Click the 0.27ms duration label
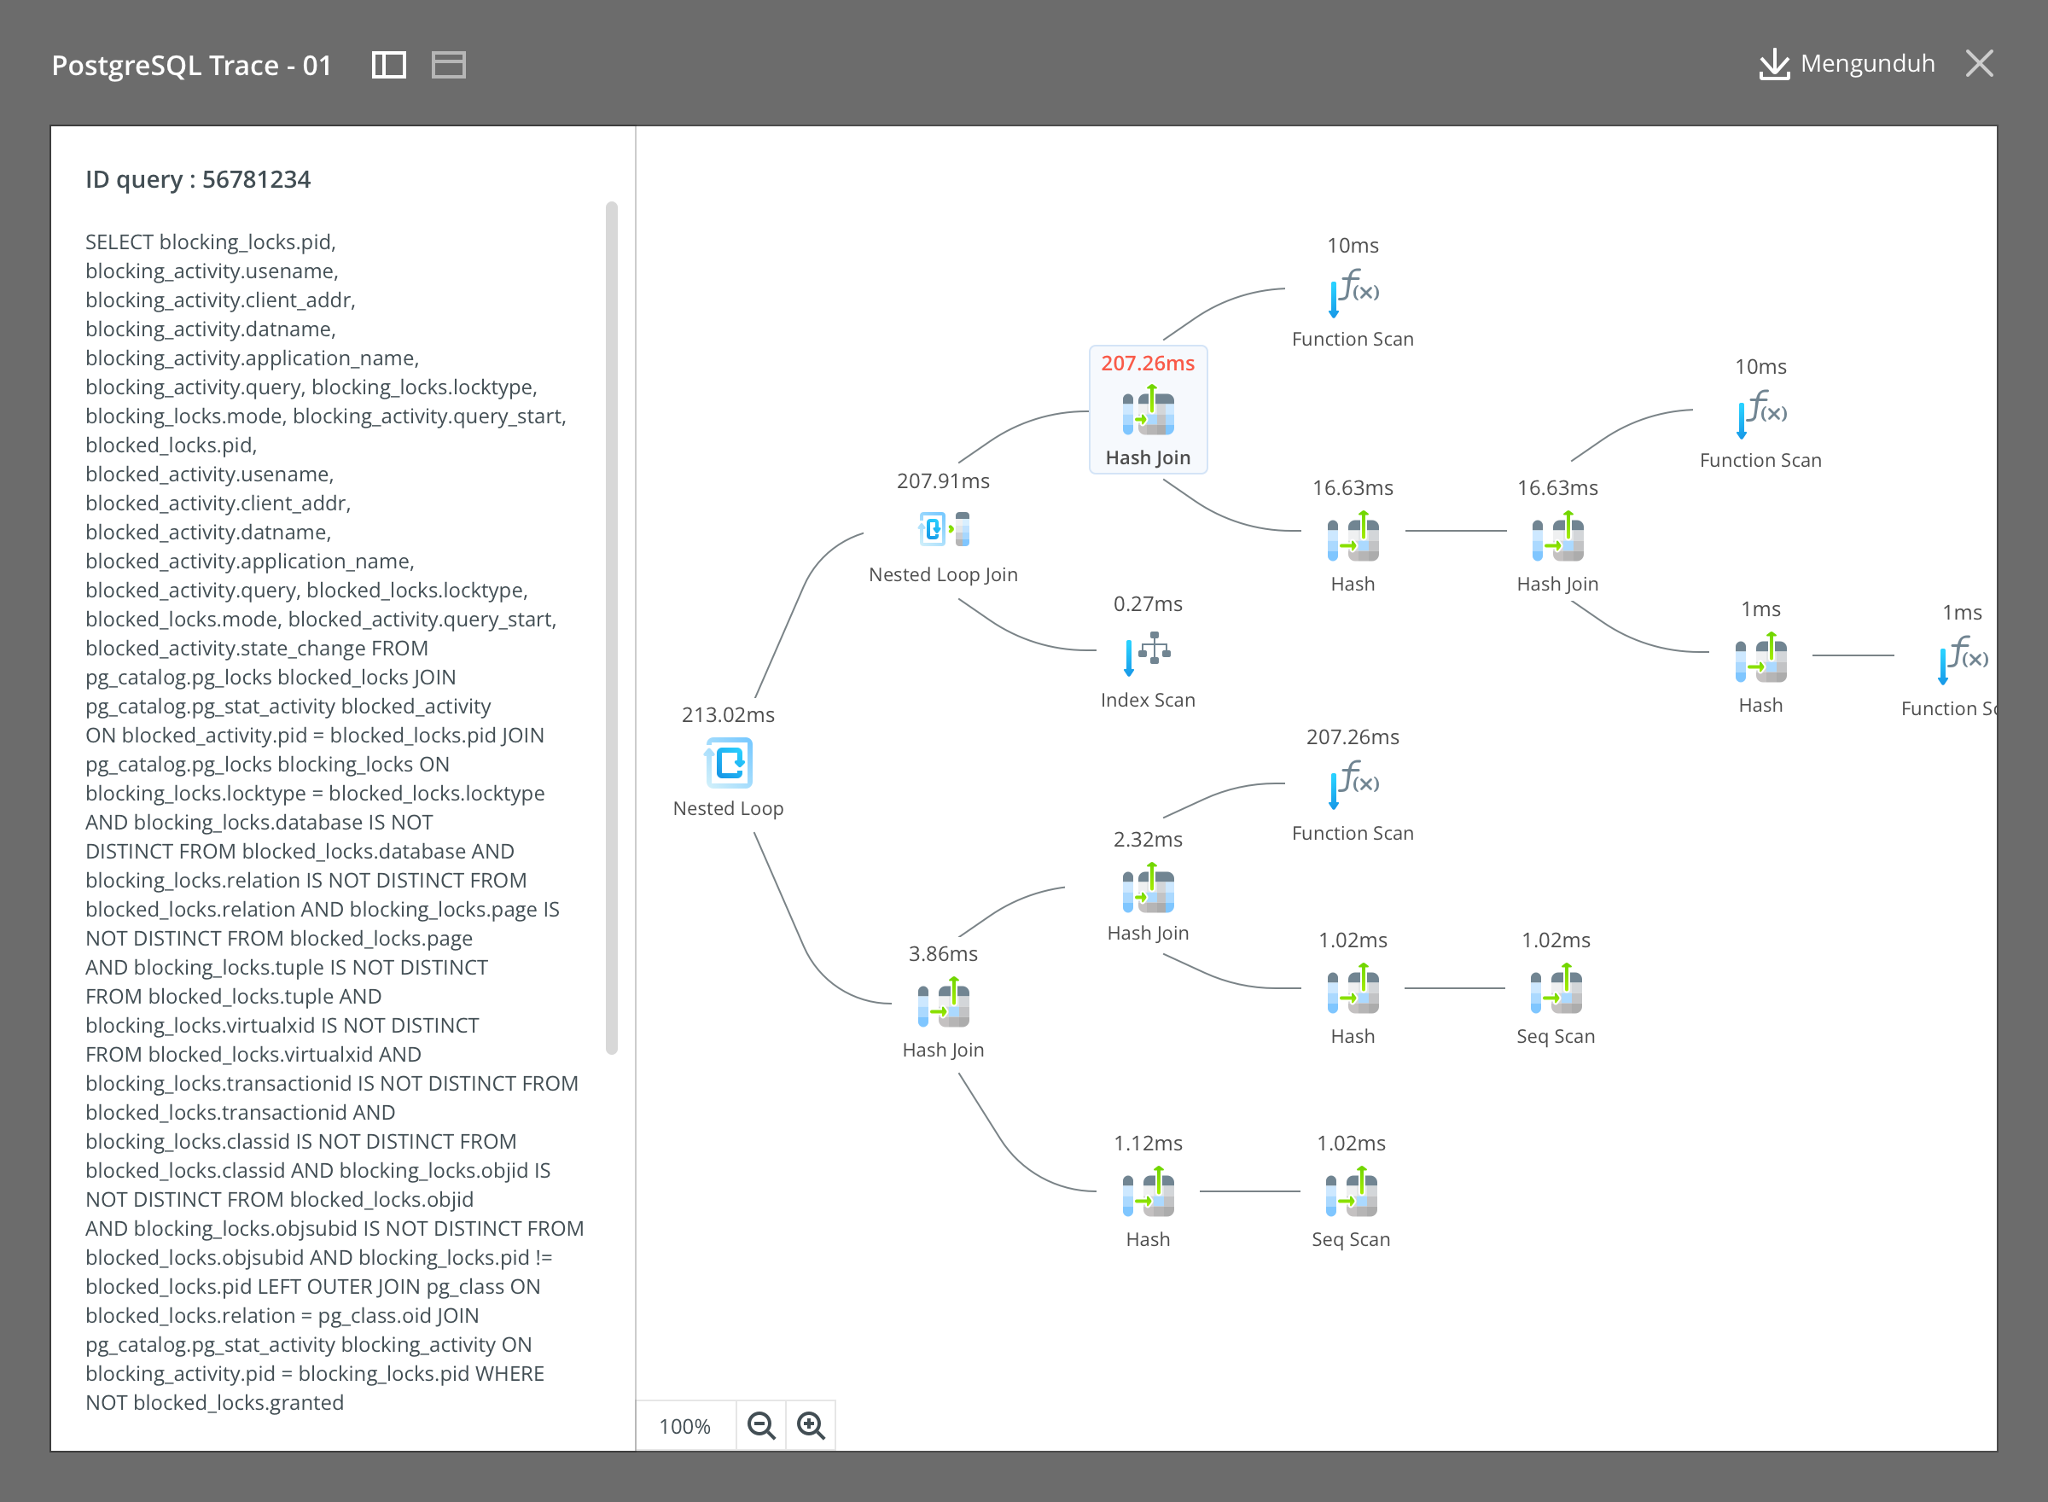This screenshot has width=2048, height=1502. pos(1148,603)
